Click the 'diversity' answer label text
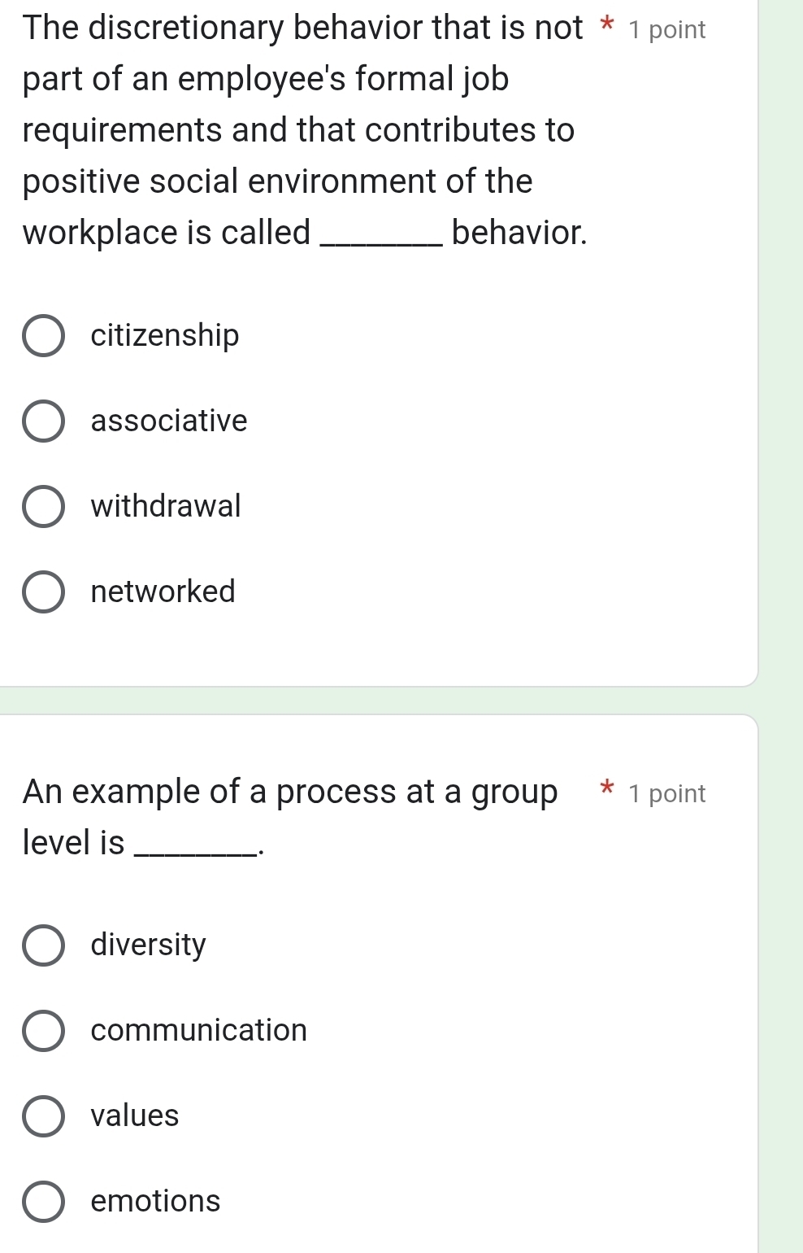803x1253 pixels. click(149, 945)
